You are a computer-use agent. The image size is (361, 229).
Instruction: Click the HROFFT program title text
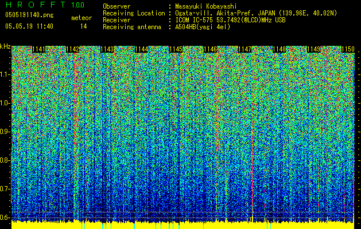(36, 5)
